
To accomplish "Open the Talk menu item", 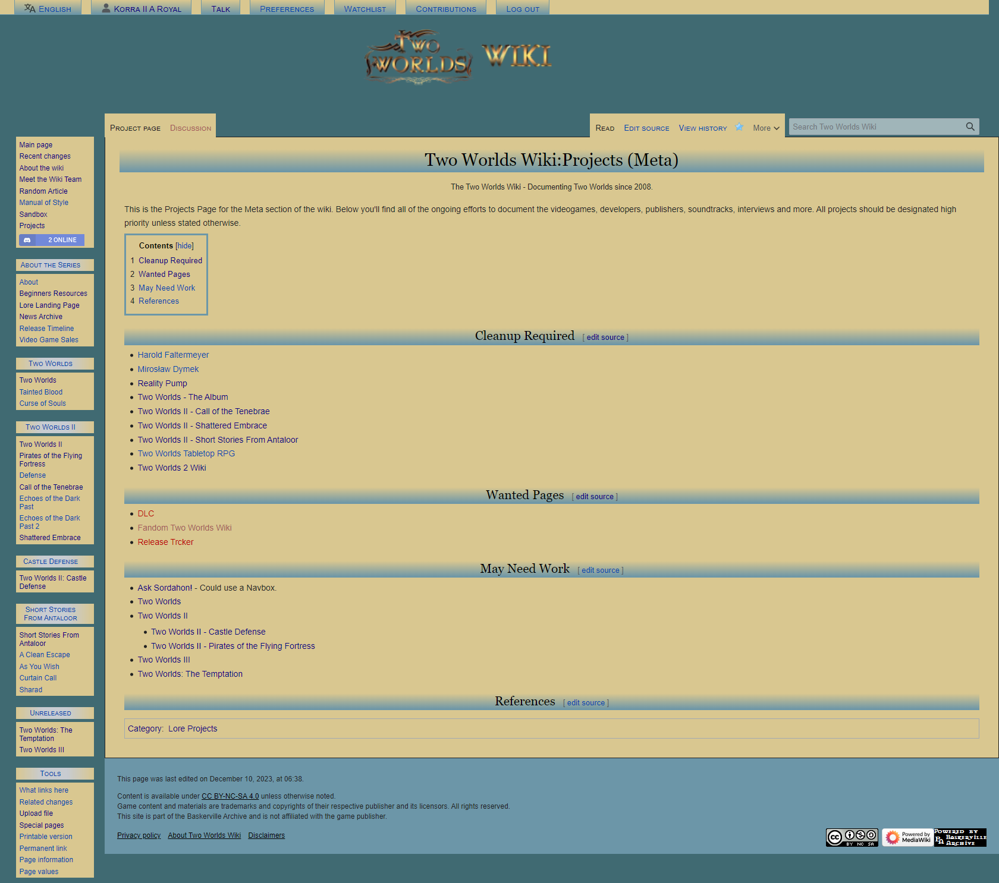I will [x=221, y=9].
